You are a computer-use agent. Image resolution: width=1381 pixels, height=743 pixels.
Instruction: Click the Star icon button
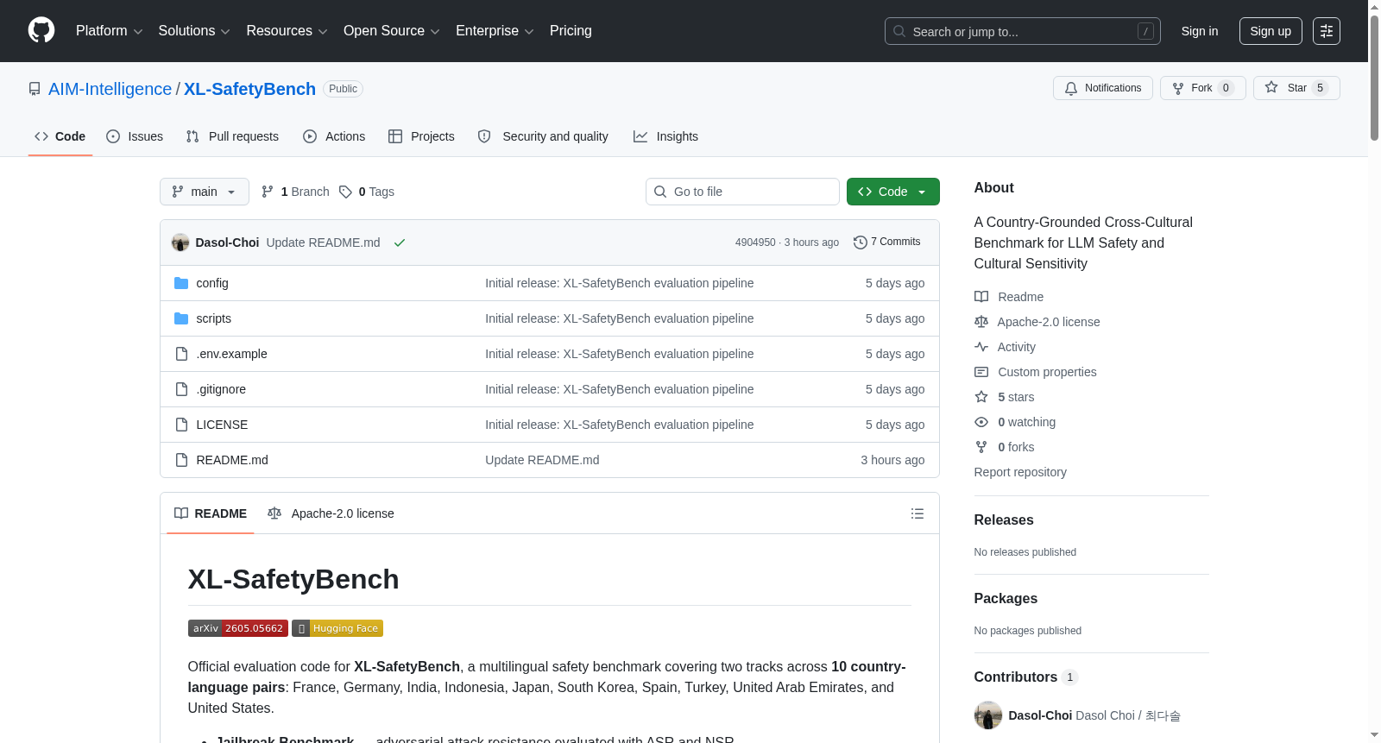click(x=1296, y=88)
